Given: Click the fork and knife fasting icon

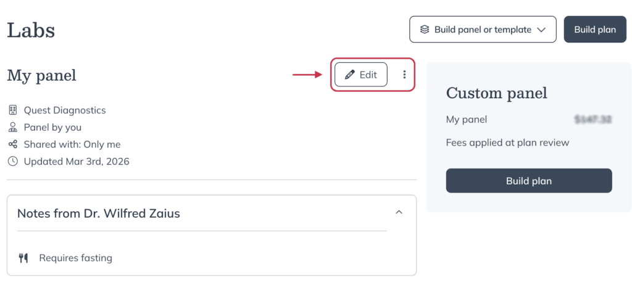Looking at the screenshot, I should click(x=23, y=258).
